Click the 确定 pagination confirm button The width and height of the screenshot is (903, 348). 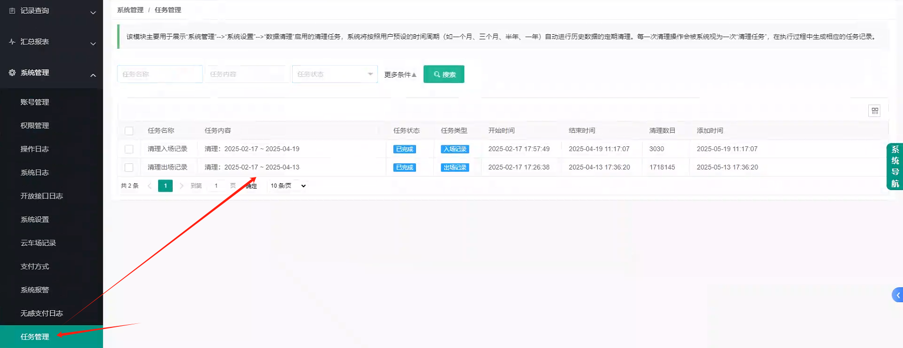click(x=251, y=186)
